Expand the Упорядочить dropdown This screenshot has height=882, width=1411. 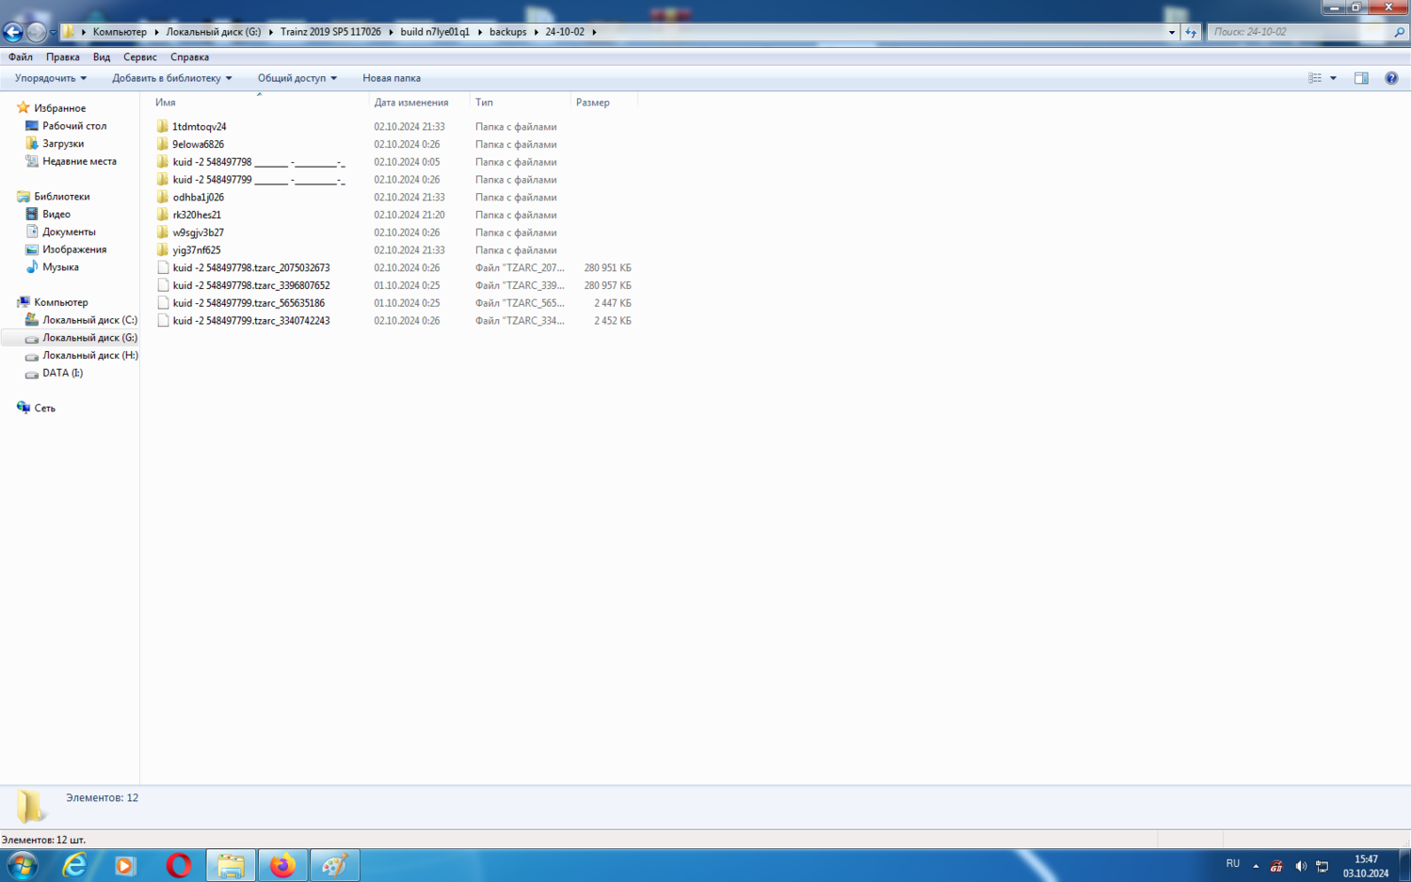click(51, 78)
